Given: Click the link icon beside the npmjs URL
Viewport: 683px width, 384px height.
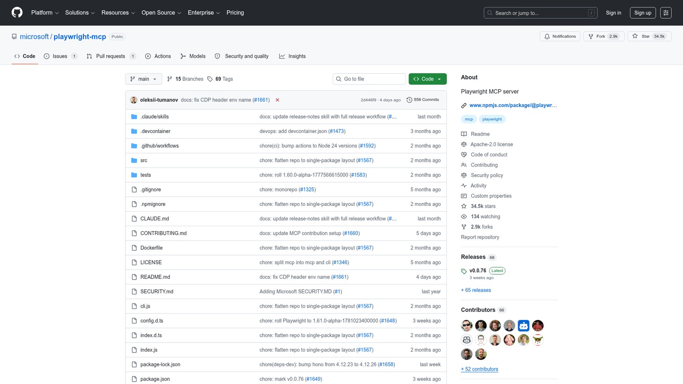Looking at the screenshot, I should point(464,106).
